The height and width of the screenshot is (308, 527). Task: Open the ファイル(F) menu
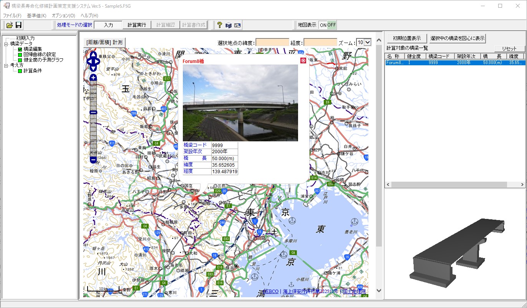(12, 16)
